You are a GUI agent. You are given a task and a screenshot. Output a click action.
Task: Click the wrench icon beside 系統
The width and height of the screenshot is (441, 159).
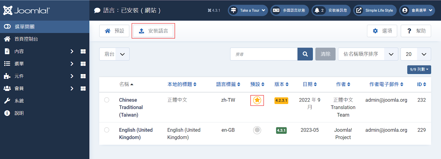coord(7,101)
